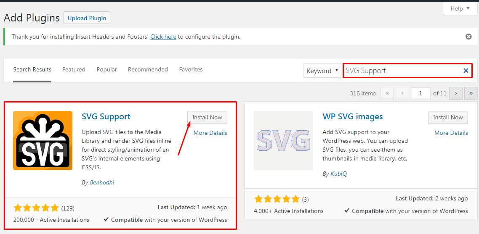This screenshot has width=479, height=234.
Task: Switch to the Featured tab
Action: (x=74, y=70)
